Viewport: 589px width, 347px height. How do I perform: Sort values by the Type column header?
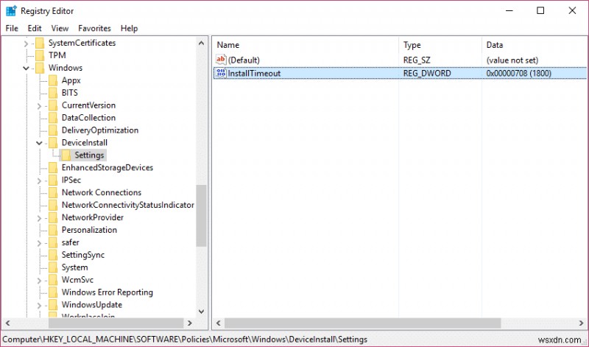pyautogui.click(x=440, y=45)
